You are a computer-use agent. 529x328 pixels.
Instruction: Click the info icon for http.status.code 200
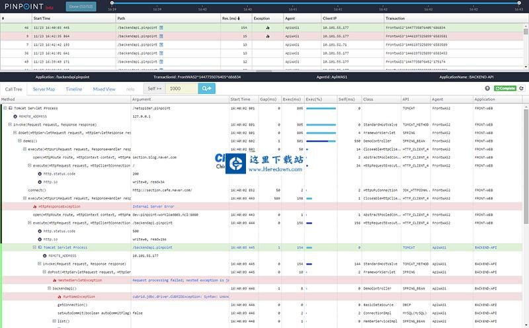click(x=40, y=174)
